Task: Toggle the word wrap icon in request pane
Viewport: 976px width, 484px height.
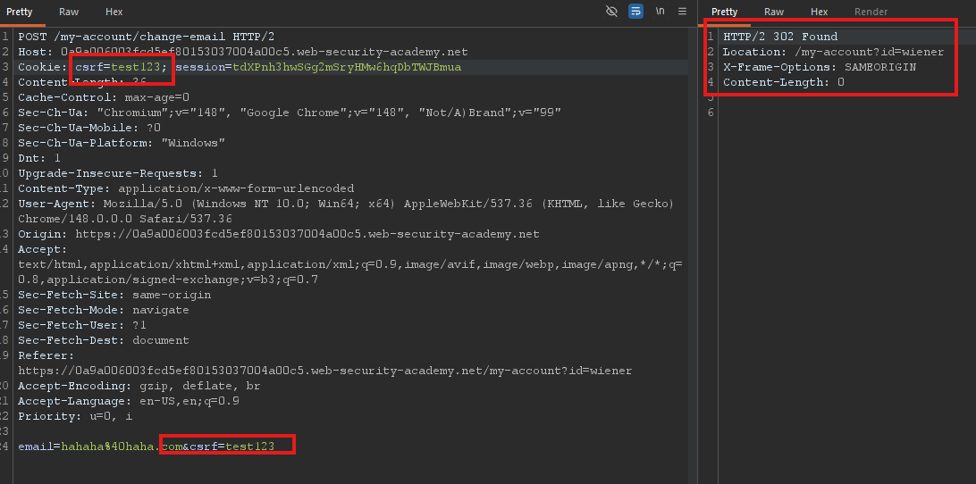Action: coord(635,12)
